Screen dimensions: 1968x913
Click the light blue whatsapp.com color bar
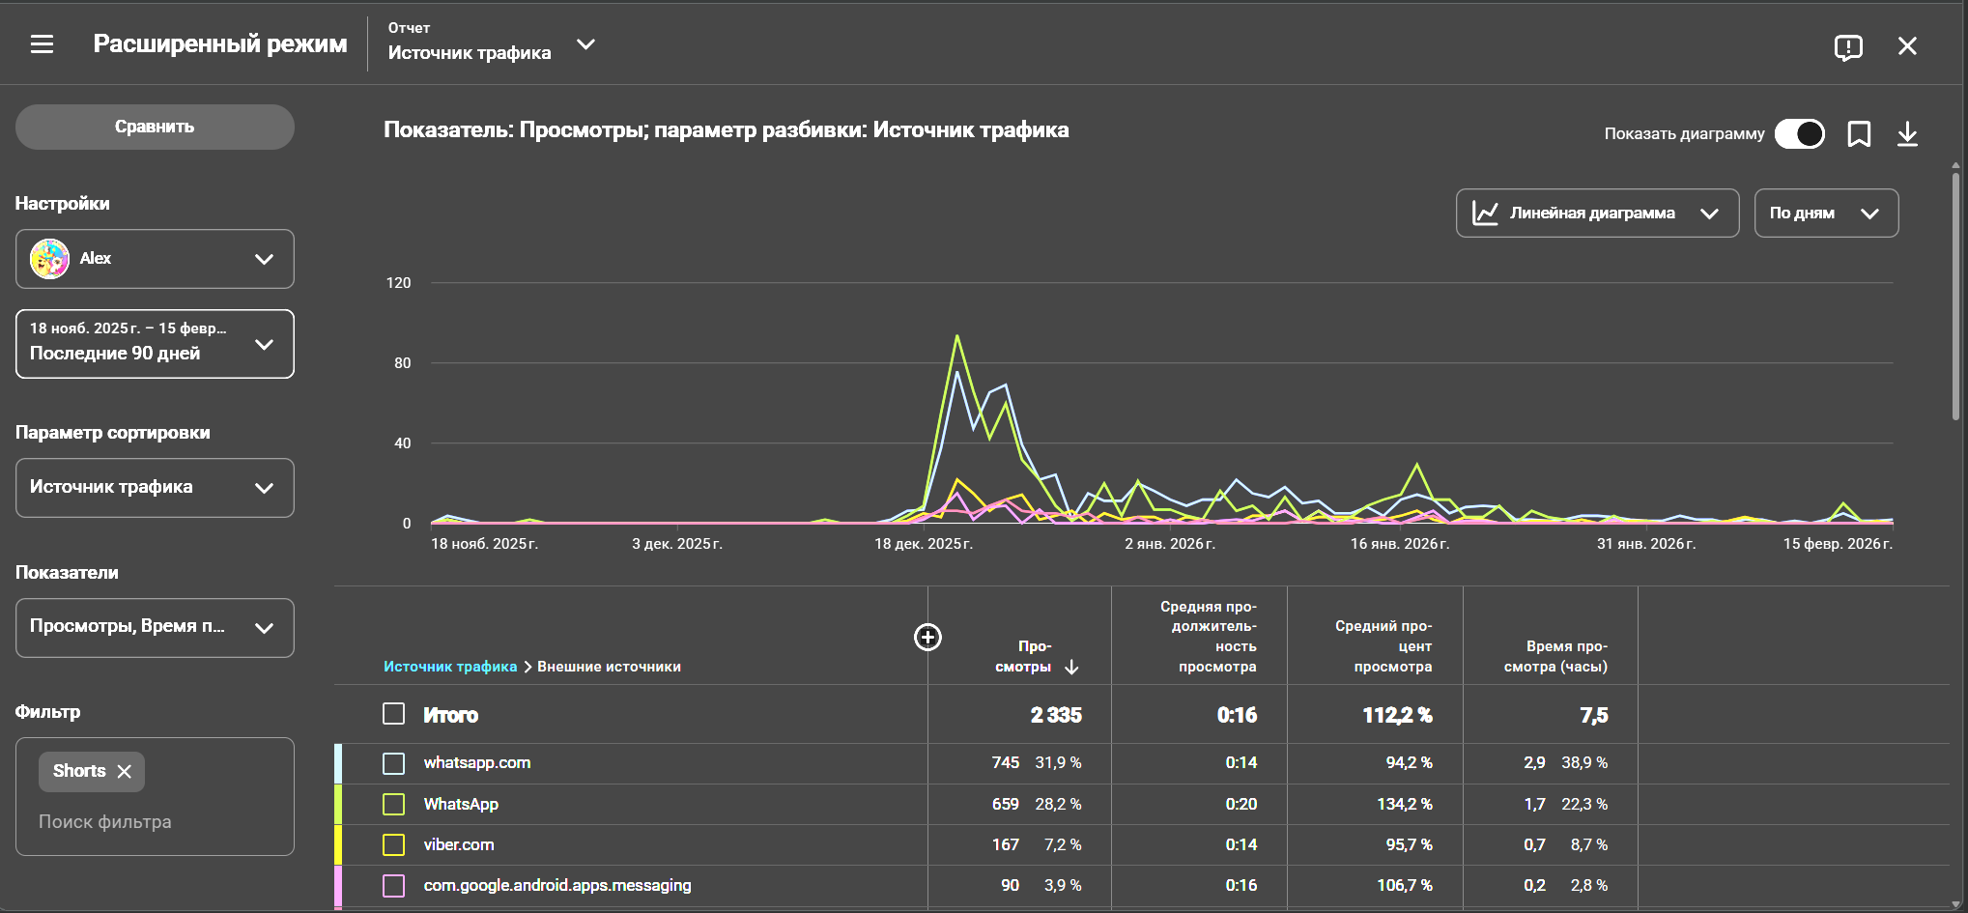tap(338, 763)
